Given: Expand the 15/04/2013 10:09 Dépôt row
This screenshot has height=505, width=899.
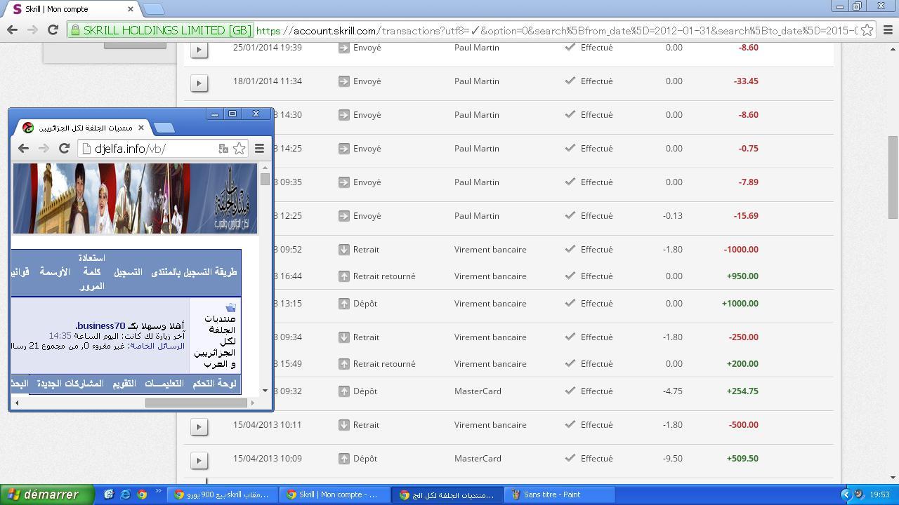Looking at the screenshot, I should coord(199,460).
